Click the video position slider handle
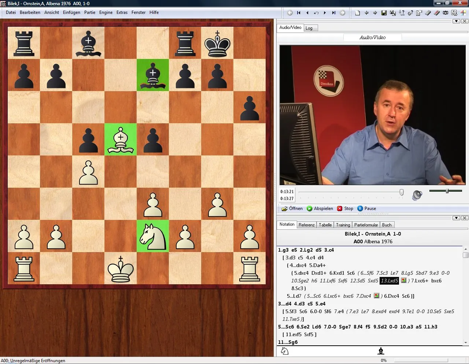The image size is (469, 364). [x=402, y=192]
